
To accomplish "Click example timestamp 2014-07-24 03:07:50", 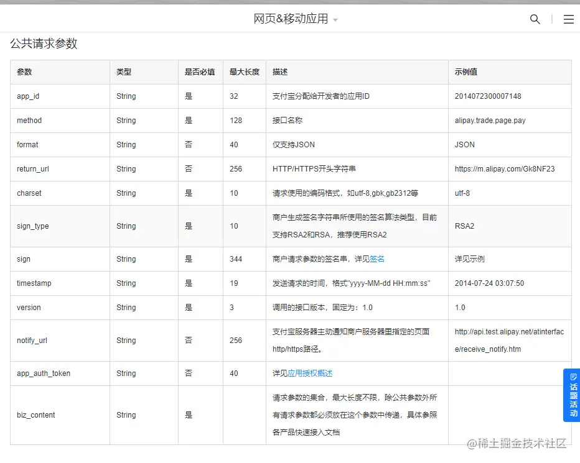I will [489, 283].
